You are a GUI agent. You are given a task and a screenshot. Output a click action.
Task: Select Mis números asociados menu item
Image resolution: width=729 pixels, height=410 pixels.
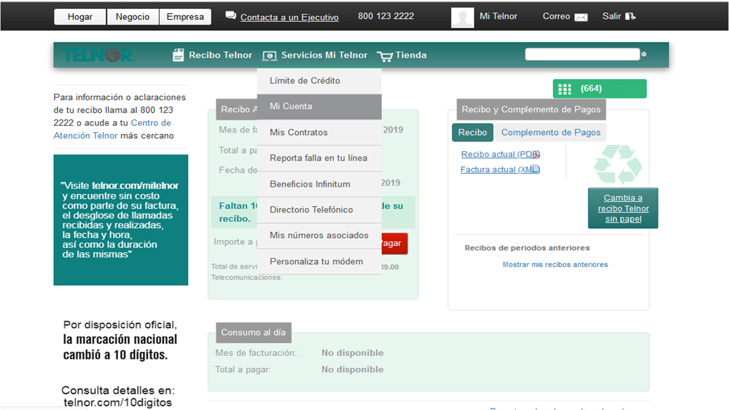click(319, 236)
